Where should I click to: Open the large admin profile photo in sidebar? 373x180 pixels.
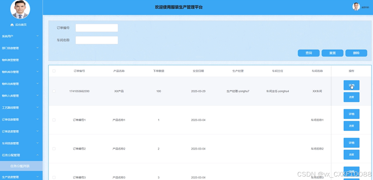[x=20, y=10]
